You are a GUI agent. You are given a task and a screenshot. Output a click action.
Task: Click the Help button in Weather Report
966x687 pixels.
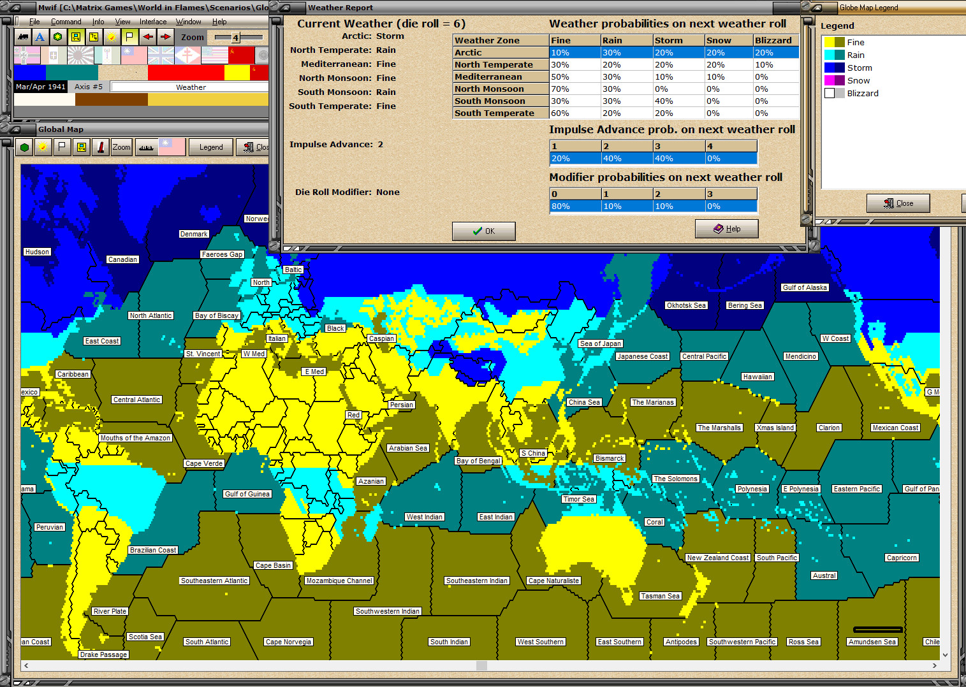tap(726, 229)
